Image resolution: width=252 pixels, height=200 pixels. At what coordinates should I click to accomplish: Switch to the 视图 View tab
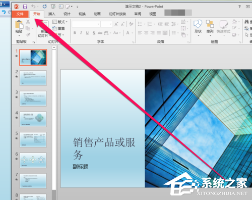[x=153, y=14]
